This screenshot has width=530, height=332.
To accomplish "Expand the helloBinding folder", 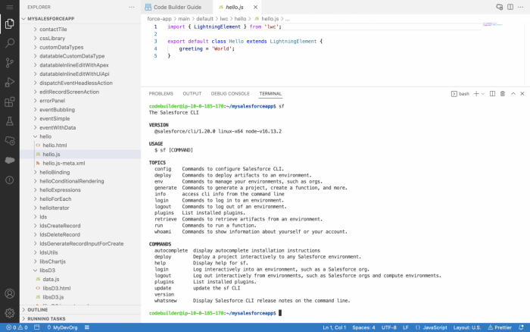I will tap(54, 172).
